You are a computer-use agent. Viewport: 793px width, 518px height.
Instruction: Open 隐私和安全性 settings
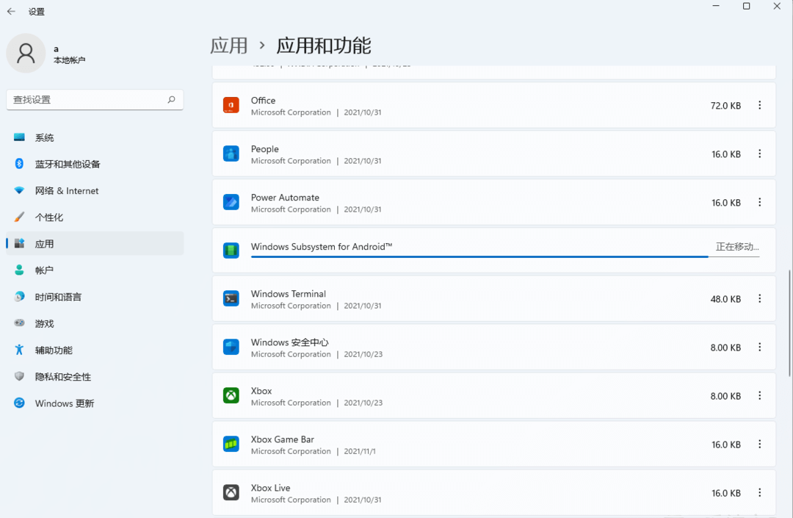click(x=95, y=376)
